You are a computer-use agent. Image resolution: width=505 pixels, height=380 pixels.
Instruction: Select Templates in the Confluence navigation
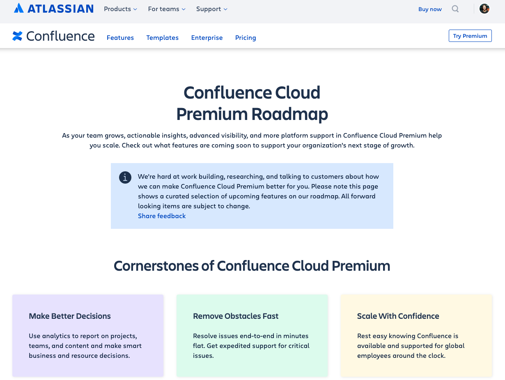click(x=162, y=37)
